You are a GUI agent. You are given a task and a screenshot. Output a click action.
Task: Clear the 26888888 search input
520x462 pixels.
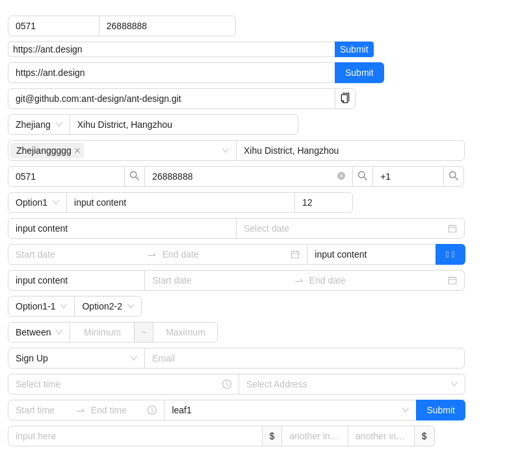(341, 176)
